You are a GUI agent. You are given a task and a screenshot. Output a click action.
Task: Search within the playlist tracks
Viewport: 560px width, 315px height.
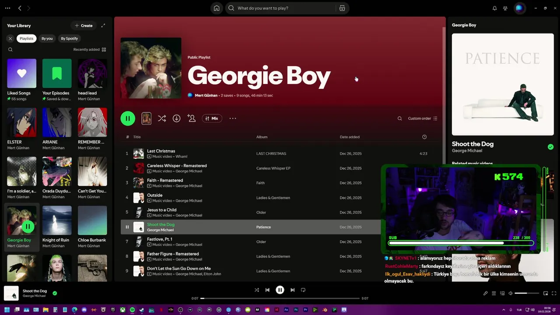point(399,118)
